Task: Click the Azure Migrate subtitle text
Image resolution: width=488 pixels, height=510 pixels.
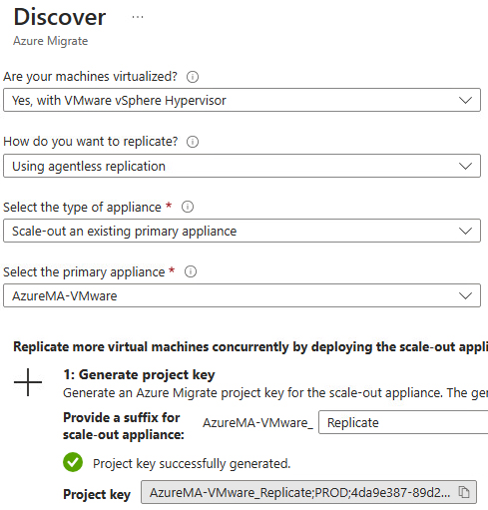Action: (51, 41)
